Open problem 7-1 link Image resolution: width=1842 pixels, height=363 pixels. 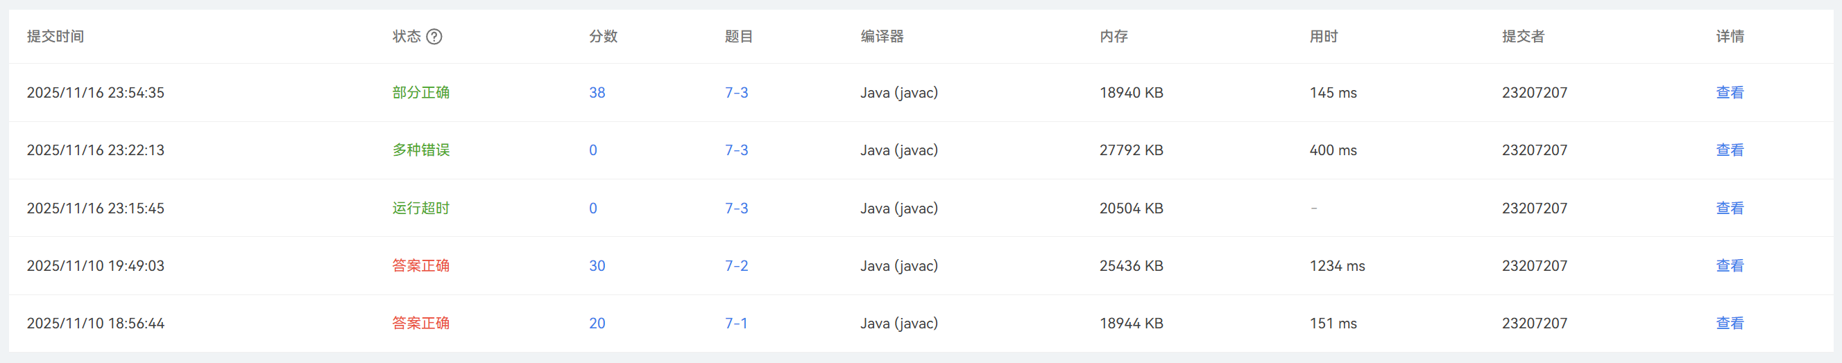pos(737,323)
